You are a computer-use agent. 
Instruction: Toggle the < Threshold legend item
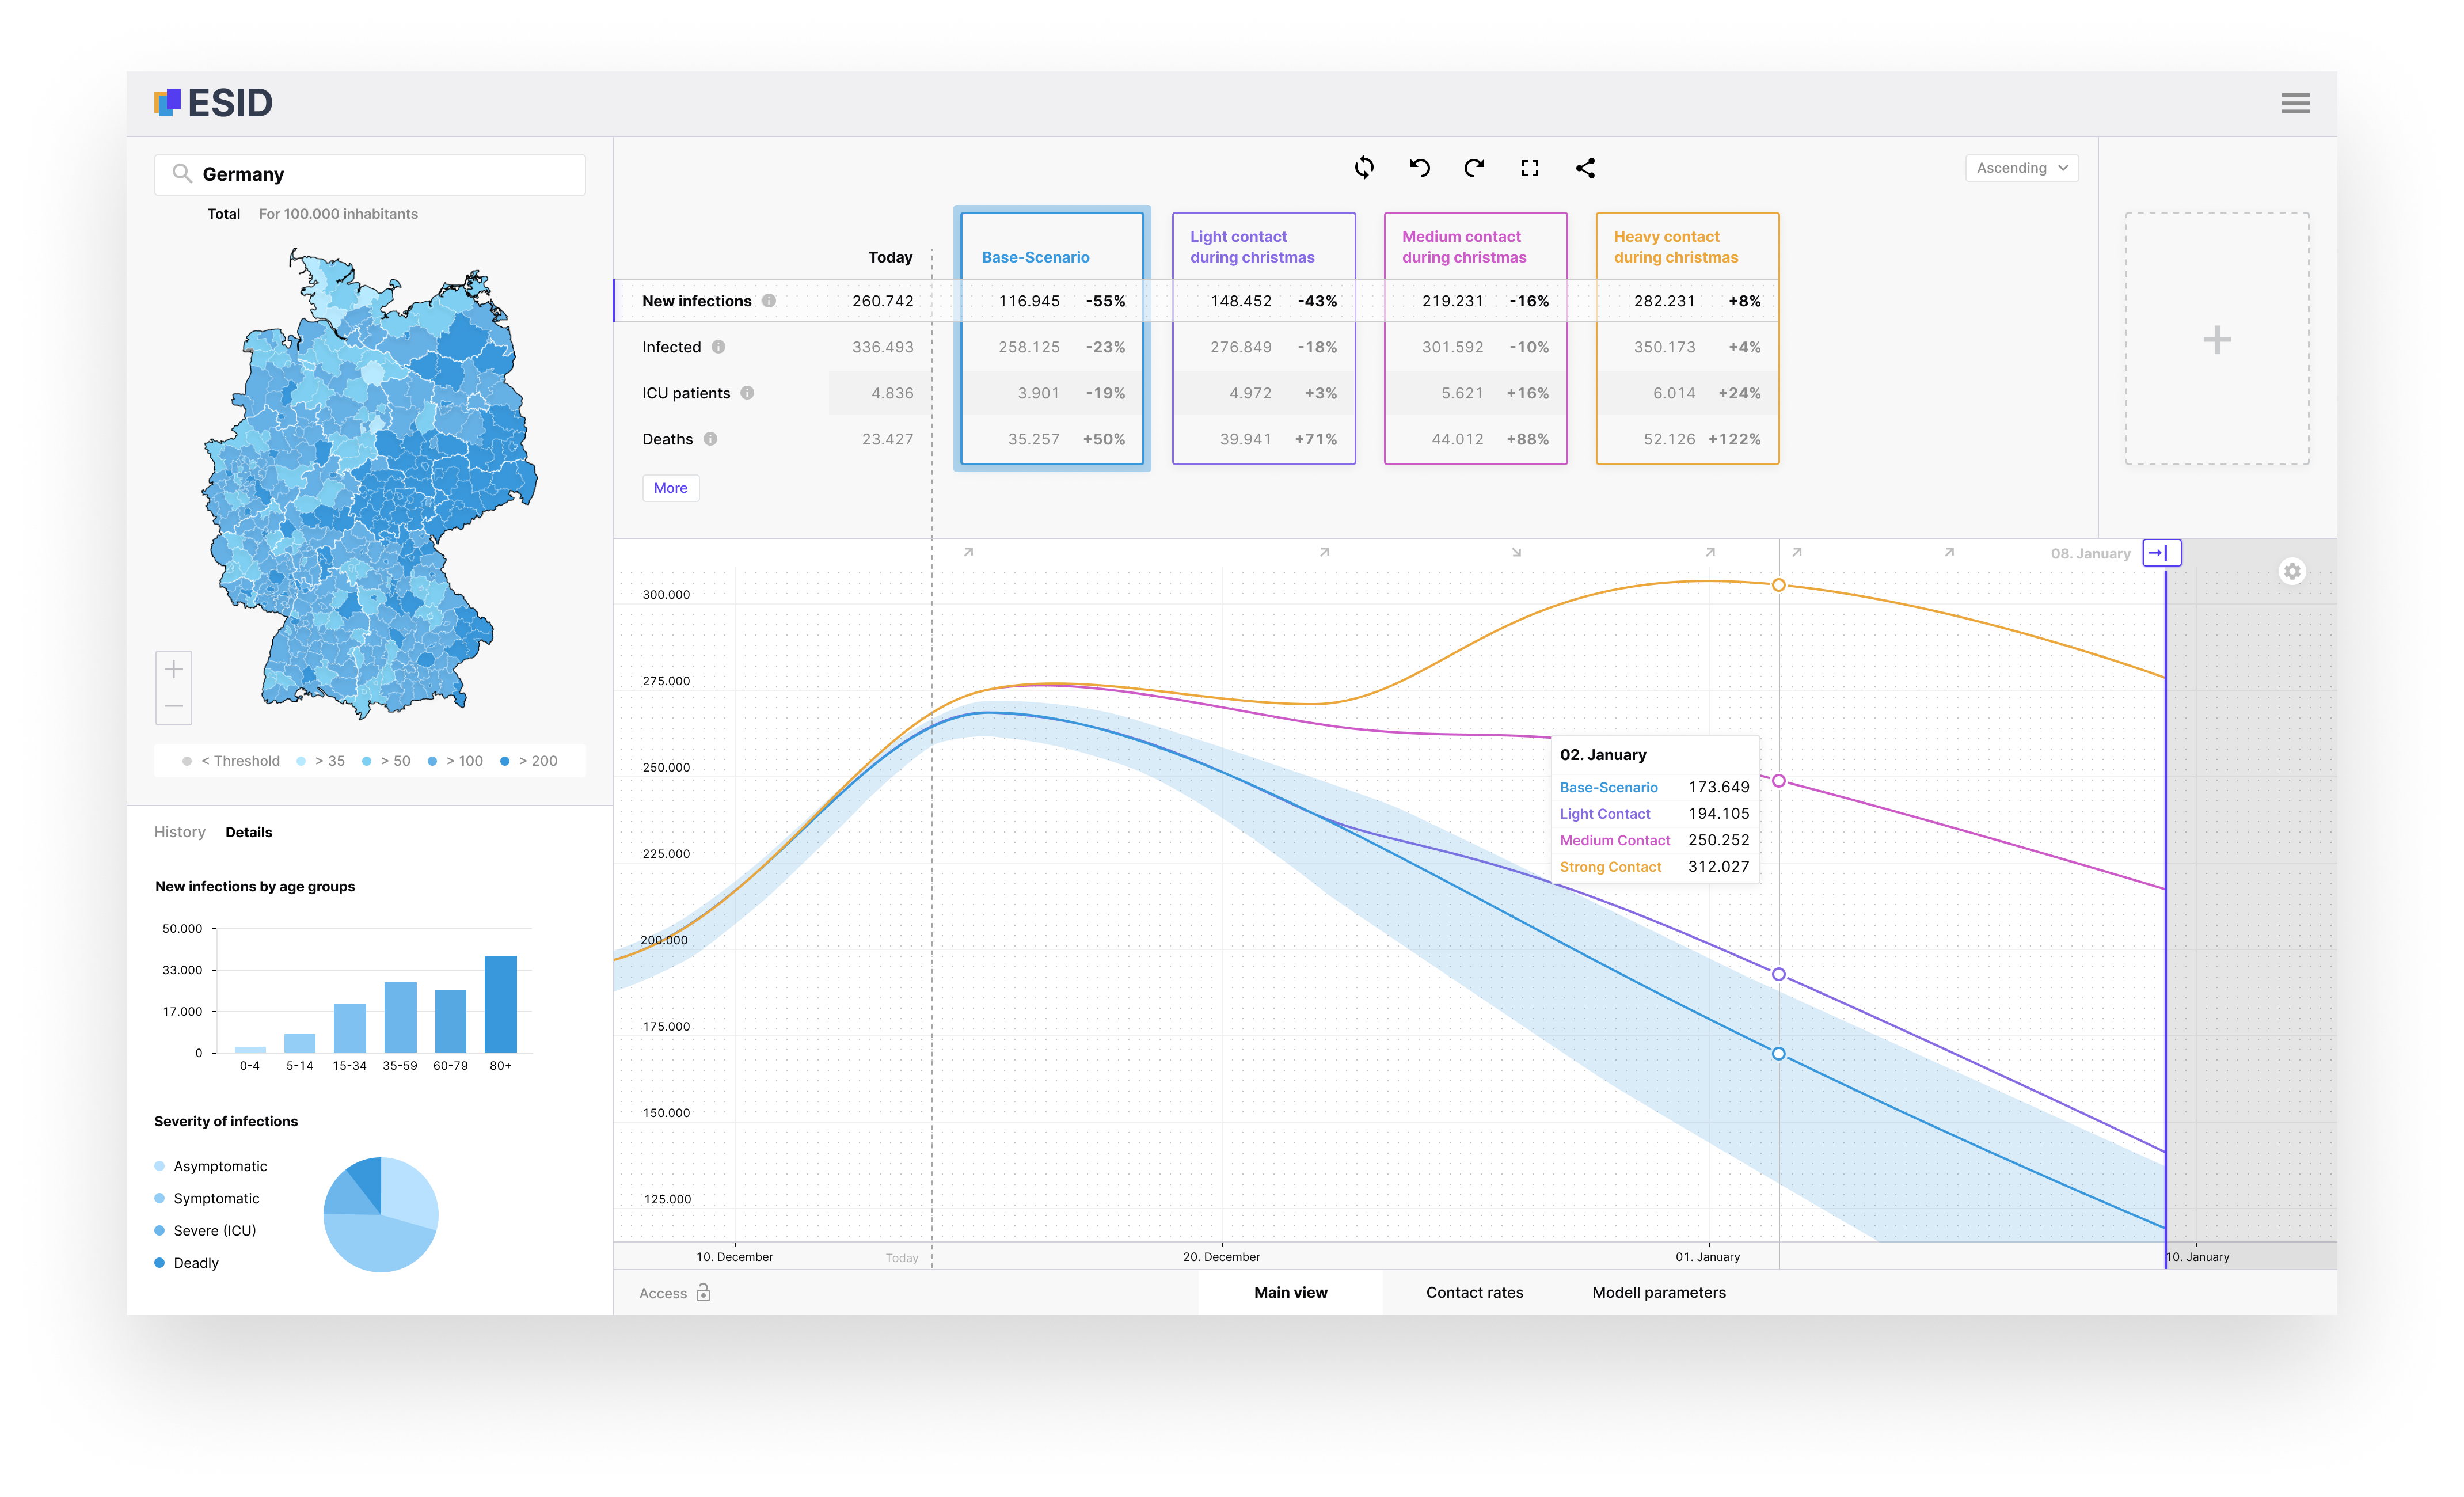point(231,761)
